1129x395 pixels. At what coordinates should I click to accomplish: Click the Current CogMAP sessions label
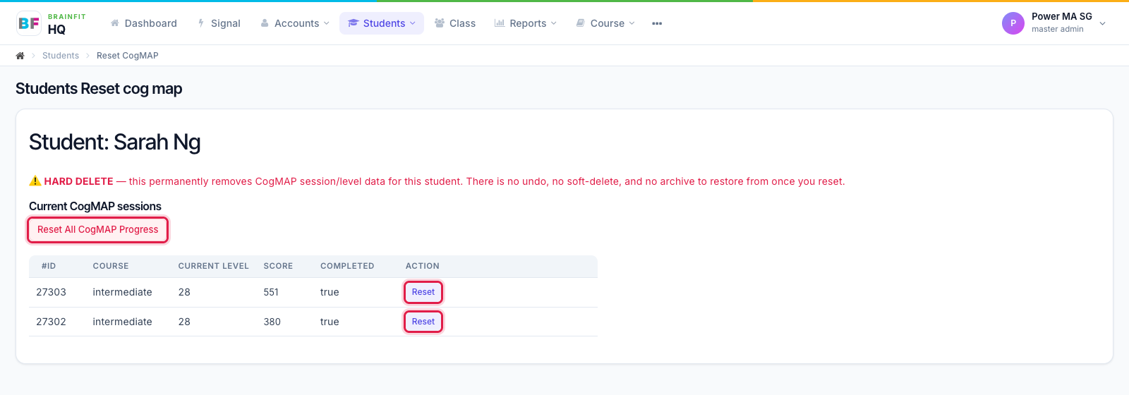coord(95,206)
